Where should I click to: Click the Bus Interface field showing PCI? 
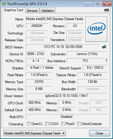86,61
